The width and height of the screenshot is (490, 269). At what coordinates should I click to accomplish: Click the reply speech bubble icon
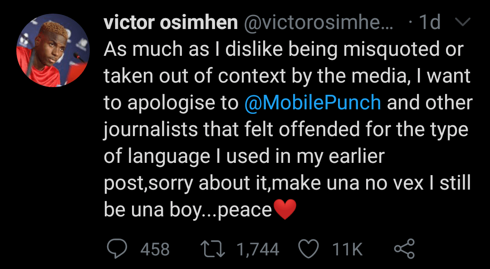[x=117, y=249]
